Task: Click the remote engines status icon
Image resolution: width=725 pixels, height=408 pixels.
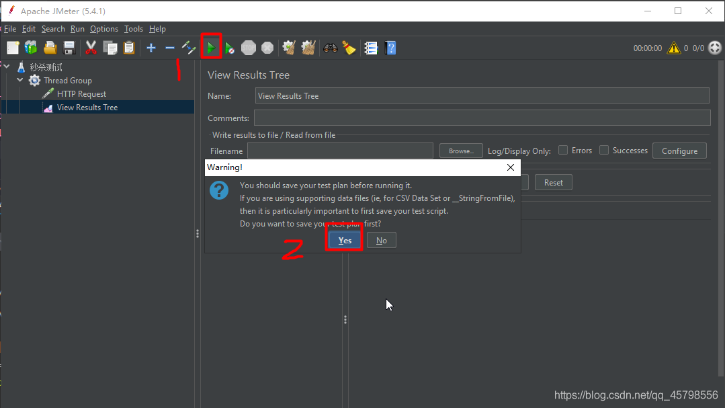Action: 715,48
